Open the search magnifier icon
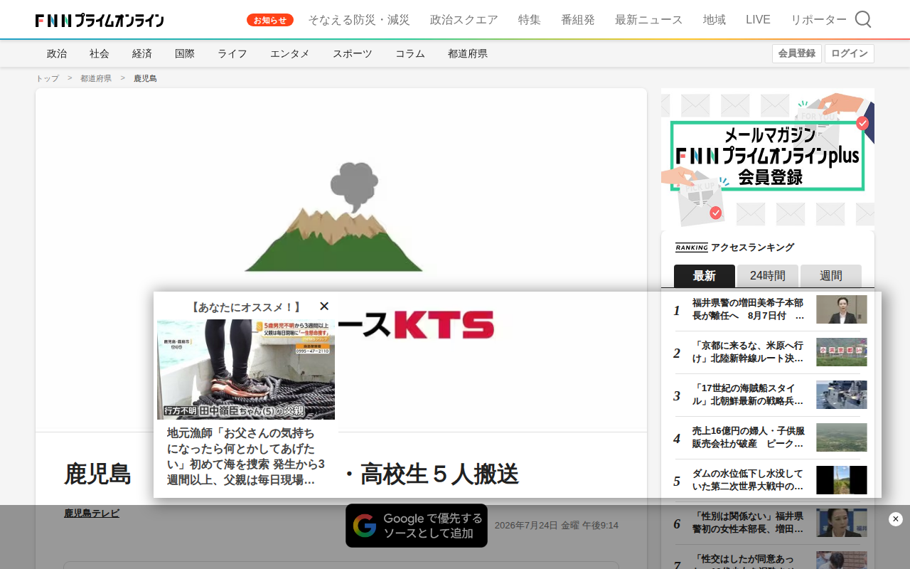Viewport: 910px width, 569px height. [x=863, y=19]
